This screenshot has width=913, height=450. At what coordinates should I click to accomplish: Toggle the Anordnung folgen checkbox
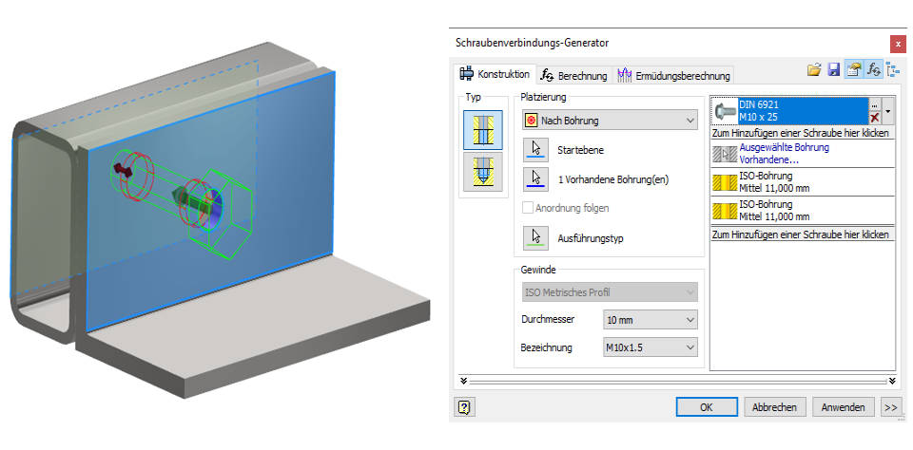click(528, 208)
